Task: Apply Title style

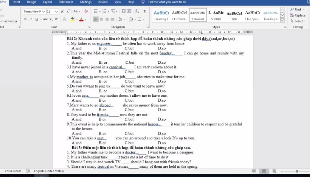Action: point(234,15)
